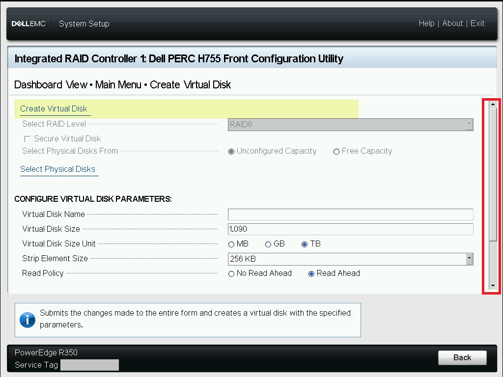Viewport: 503px width, 377px height.
Task: Click the 'CONFIGURE VIRTUAL DISK PARAMETERS:' heading
Action: tap(93, 199)
